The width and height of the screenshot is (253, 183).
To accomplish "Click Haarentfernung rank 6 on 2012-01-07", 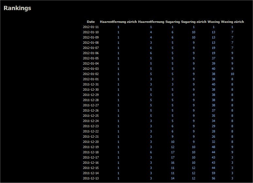I will click(x=151, y=48).
